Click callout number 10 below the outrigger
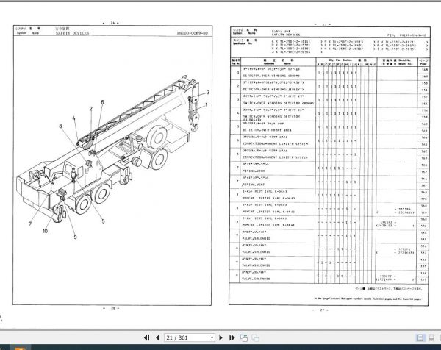The height and width of the screenshot is (350, 441). point(45,232)
